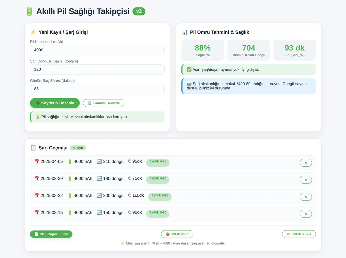
Task: Click the calendar icon for 2025-03-15
Action: pyautogui.click(x=37, y=212)
